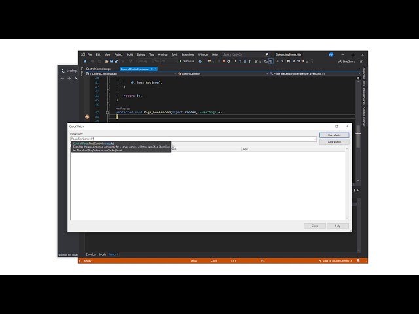419x314 pixels.
Task: Click the Continue debug button
Action: 187,61
